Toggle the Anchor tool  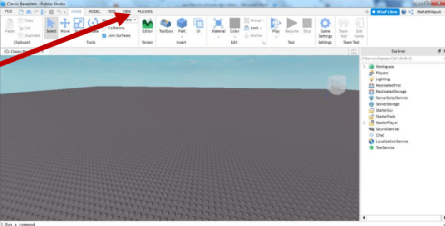point(253,35)
